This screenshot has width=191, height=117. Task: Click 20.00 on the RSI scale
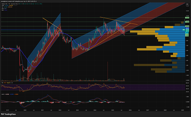click(187, 92)
